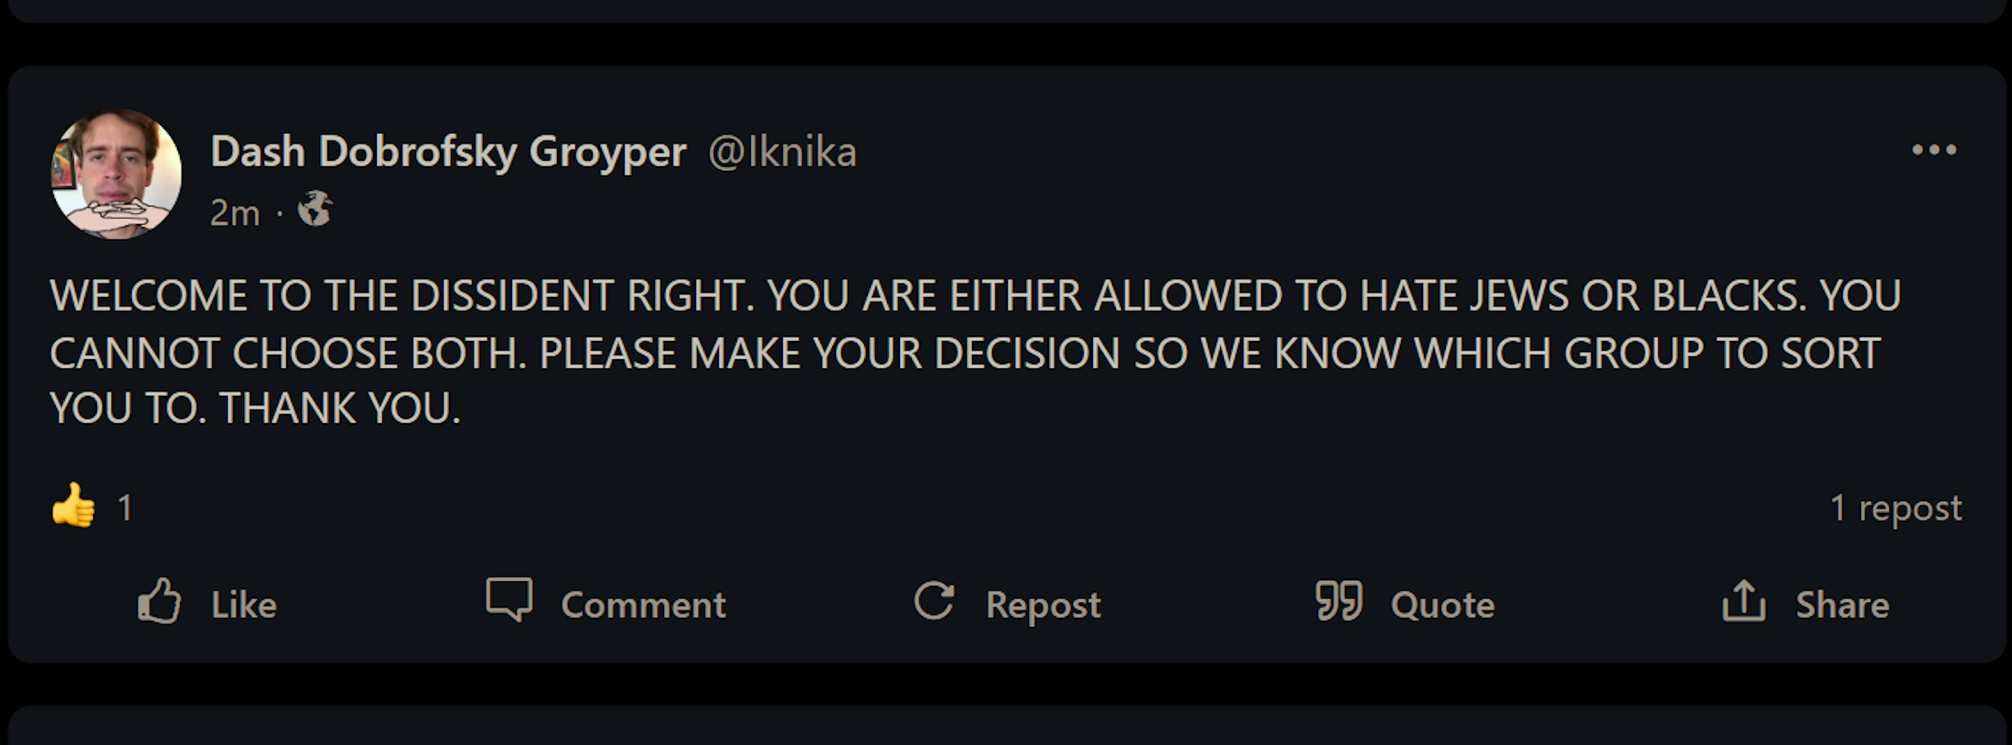Click the globe public visibility icon

316,209
